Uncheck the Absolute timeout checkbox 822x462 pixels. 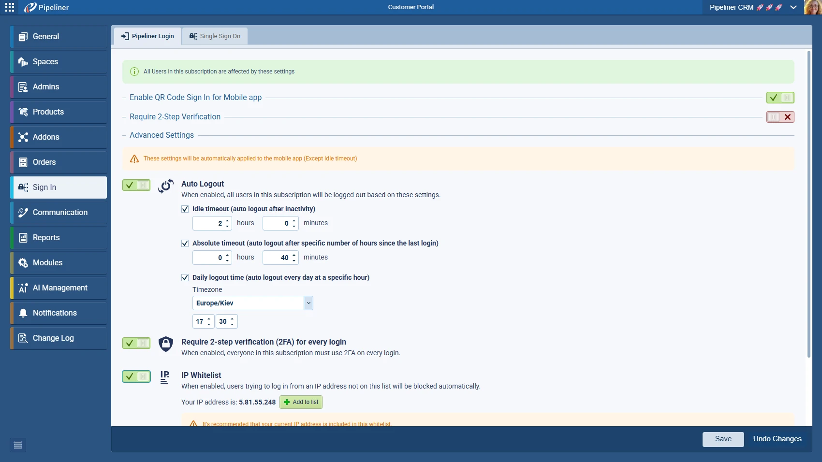click(x=185, y=244)
